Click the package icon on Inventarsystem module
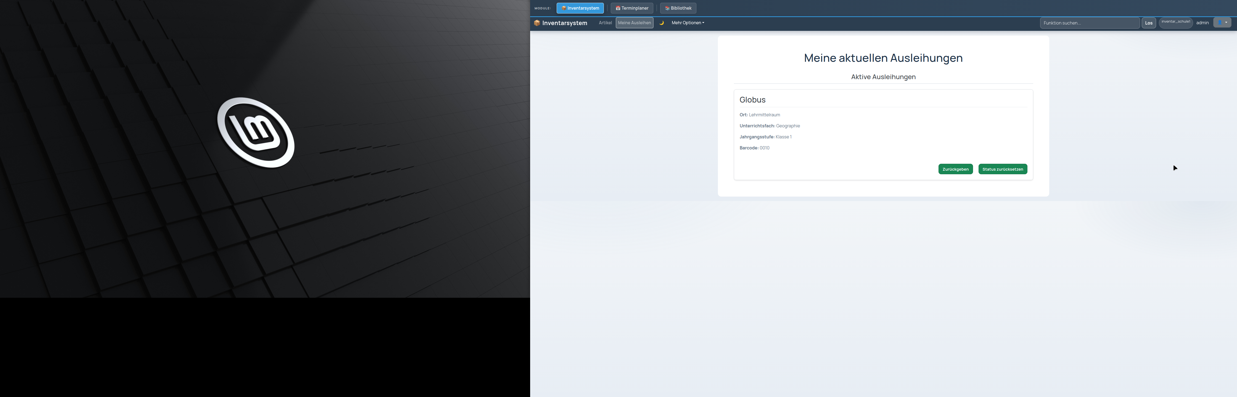 click(x=564, y=8)
